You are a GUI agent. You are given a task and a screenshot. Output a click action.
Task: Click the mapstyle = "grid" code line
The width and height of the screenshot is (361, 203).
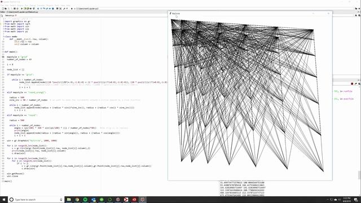pyautogui.click(x=17, y=57)
